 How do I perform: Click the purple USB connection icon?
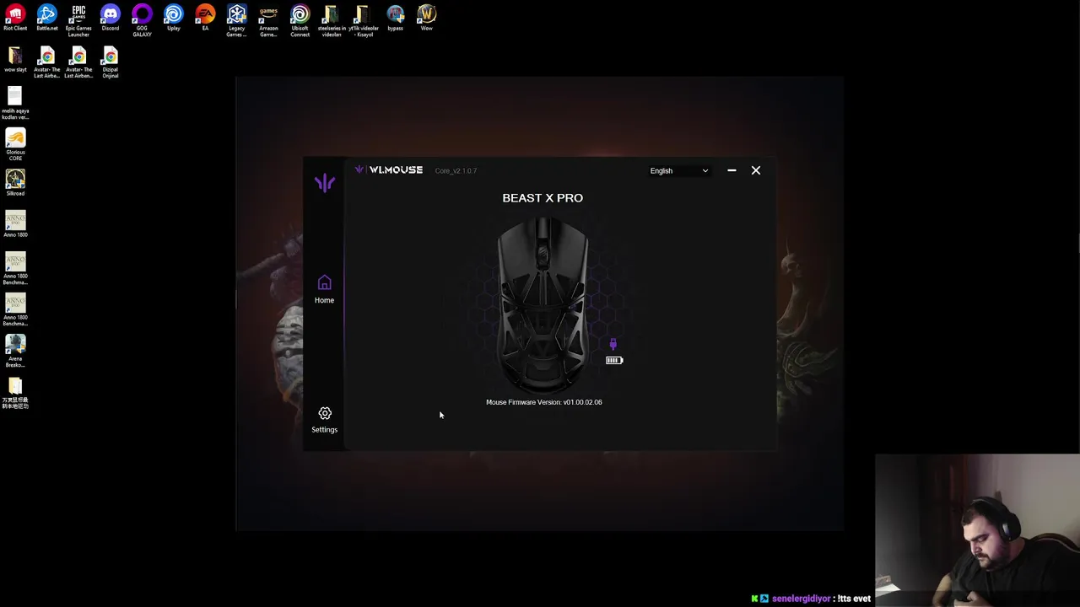tap(613, 344)
